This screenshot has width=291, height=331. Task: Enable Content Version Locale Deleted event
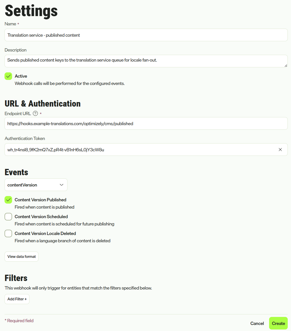[8, 233]
